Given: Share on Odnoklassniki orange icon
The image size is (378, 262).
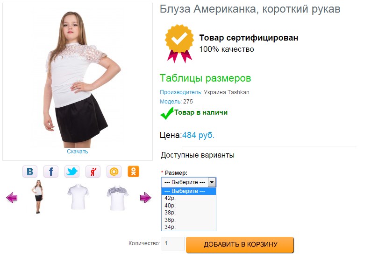Looking at the screenshot, I should (134, 172).
